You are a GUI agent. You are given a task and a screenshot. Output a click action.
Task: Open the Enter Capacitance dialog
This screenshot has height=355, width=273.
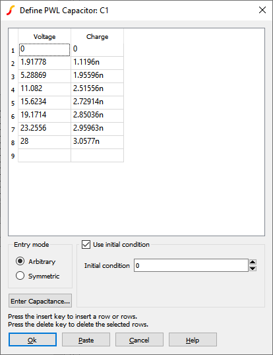point(40,301)
